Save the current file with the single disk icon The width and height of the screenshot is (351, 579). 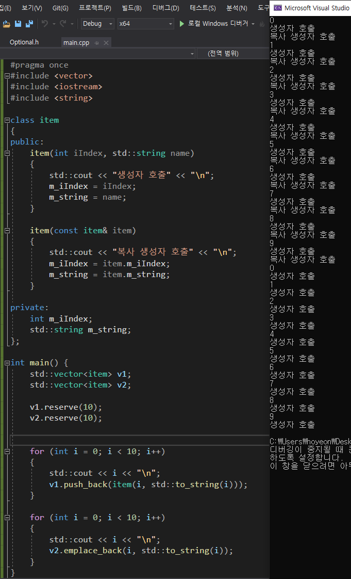pos(18,24)
